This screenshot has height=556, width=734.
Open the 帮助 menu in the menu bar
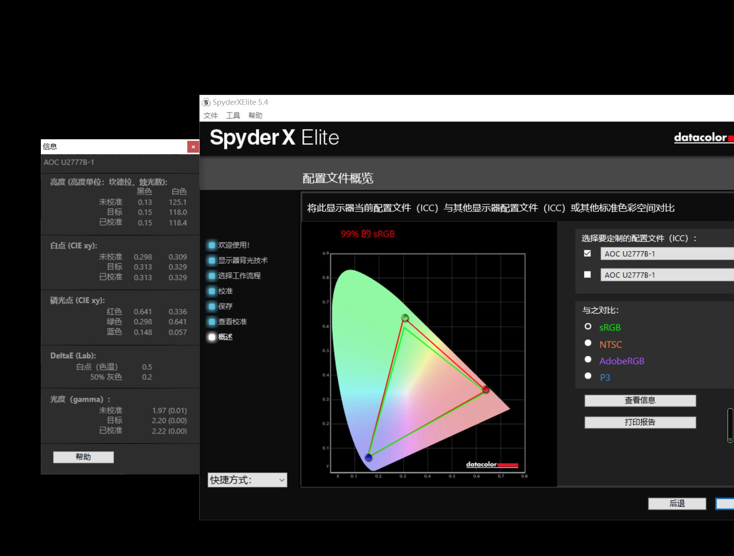coord(255,115)
